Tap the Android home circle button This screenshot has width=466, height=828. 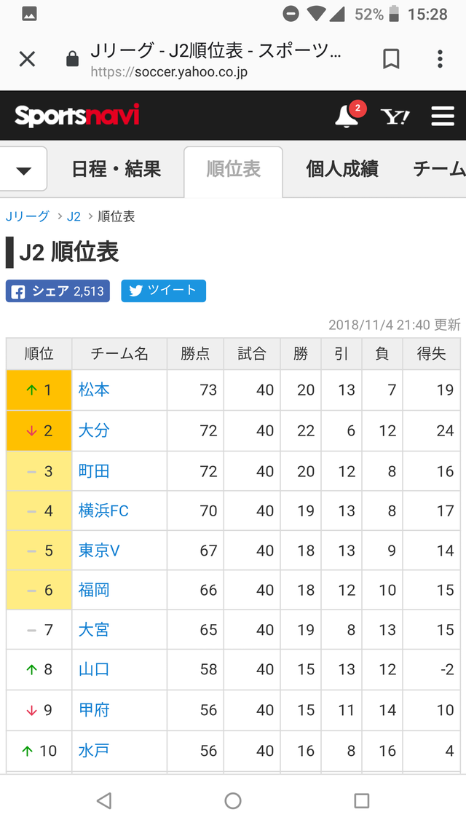[x=233, y=800]
